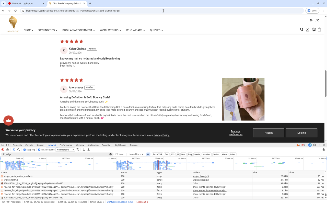The width and height of the screenshot is (327, 204).
Task: Open DevTools settings gear in tab bar
Action: pos(314,145)
